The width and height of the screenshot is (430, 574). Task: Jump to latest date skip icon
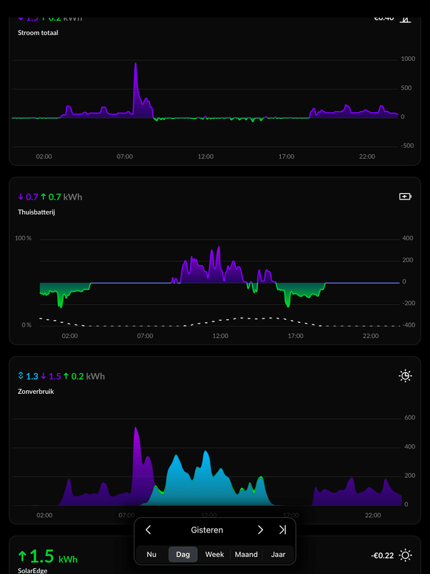[x=282, y=530]
